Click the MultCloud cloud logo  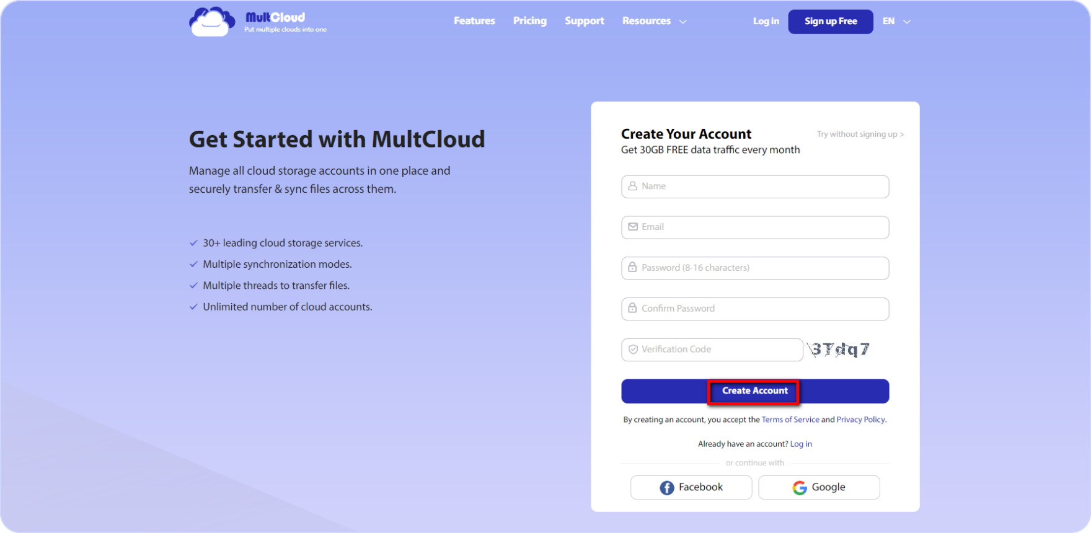click(212, 22)
